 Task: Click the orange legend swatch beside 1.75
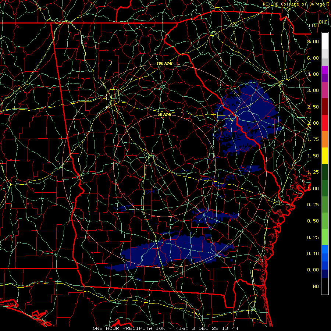[325, 139]
